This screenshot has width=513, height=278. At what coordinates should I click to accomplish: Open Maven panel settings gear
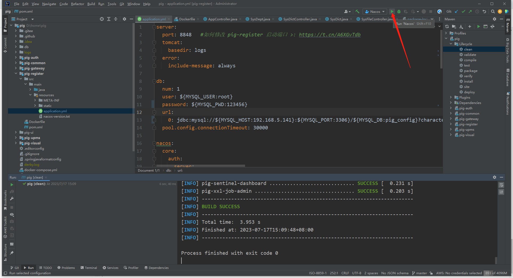(x=495, y=19)
